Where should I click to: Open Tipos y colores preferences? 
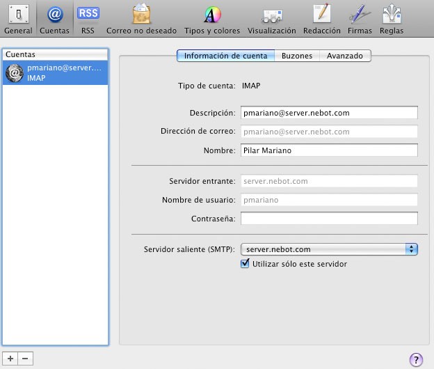212,19
